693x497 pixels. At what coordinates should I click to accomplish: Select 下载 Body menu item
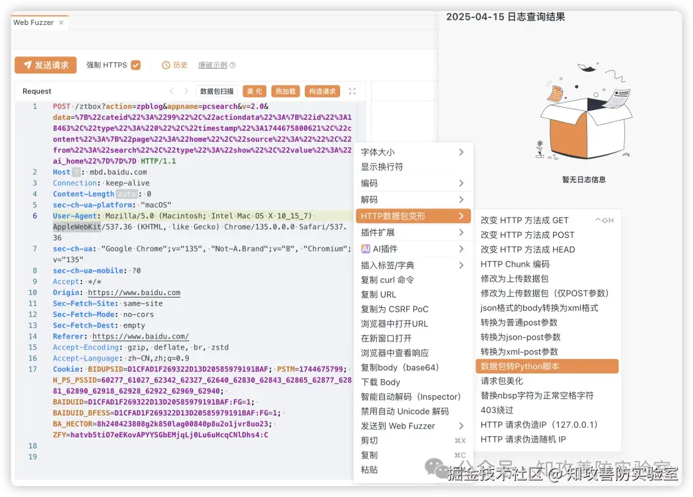click(x=413, y=382)
